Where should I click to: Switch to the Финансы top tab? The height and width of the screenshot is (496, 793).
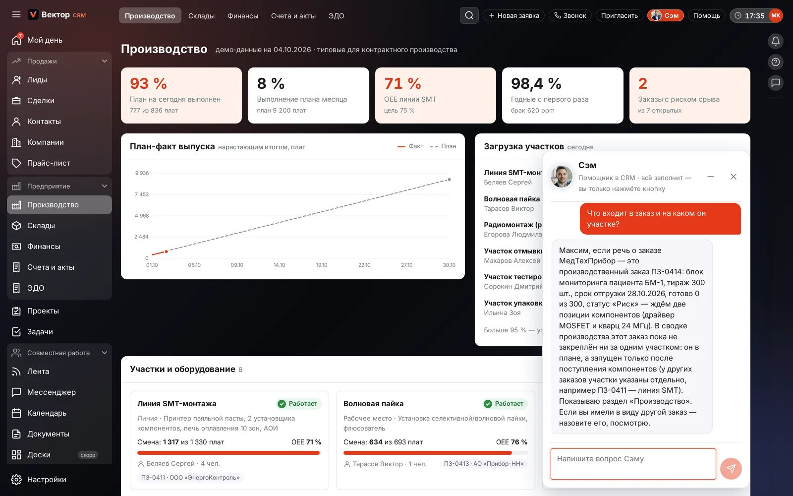tap(243, 16)
